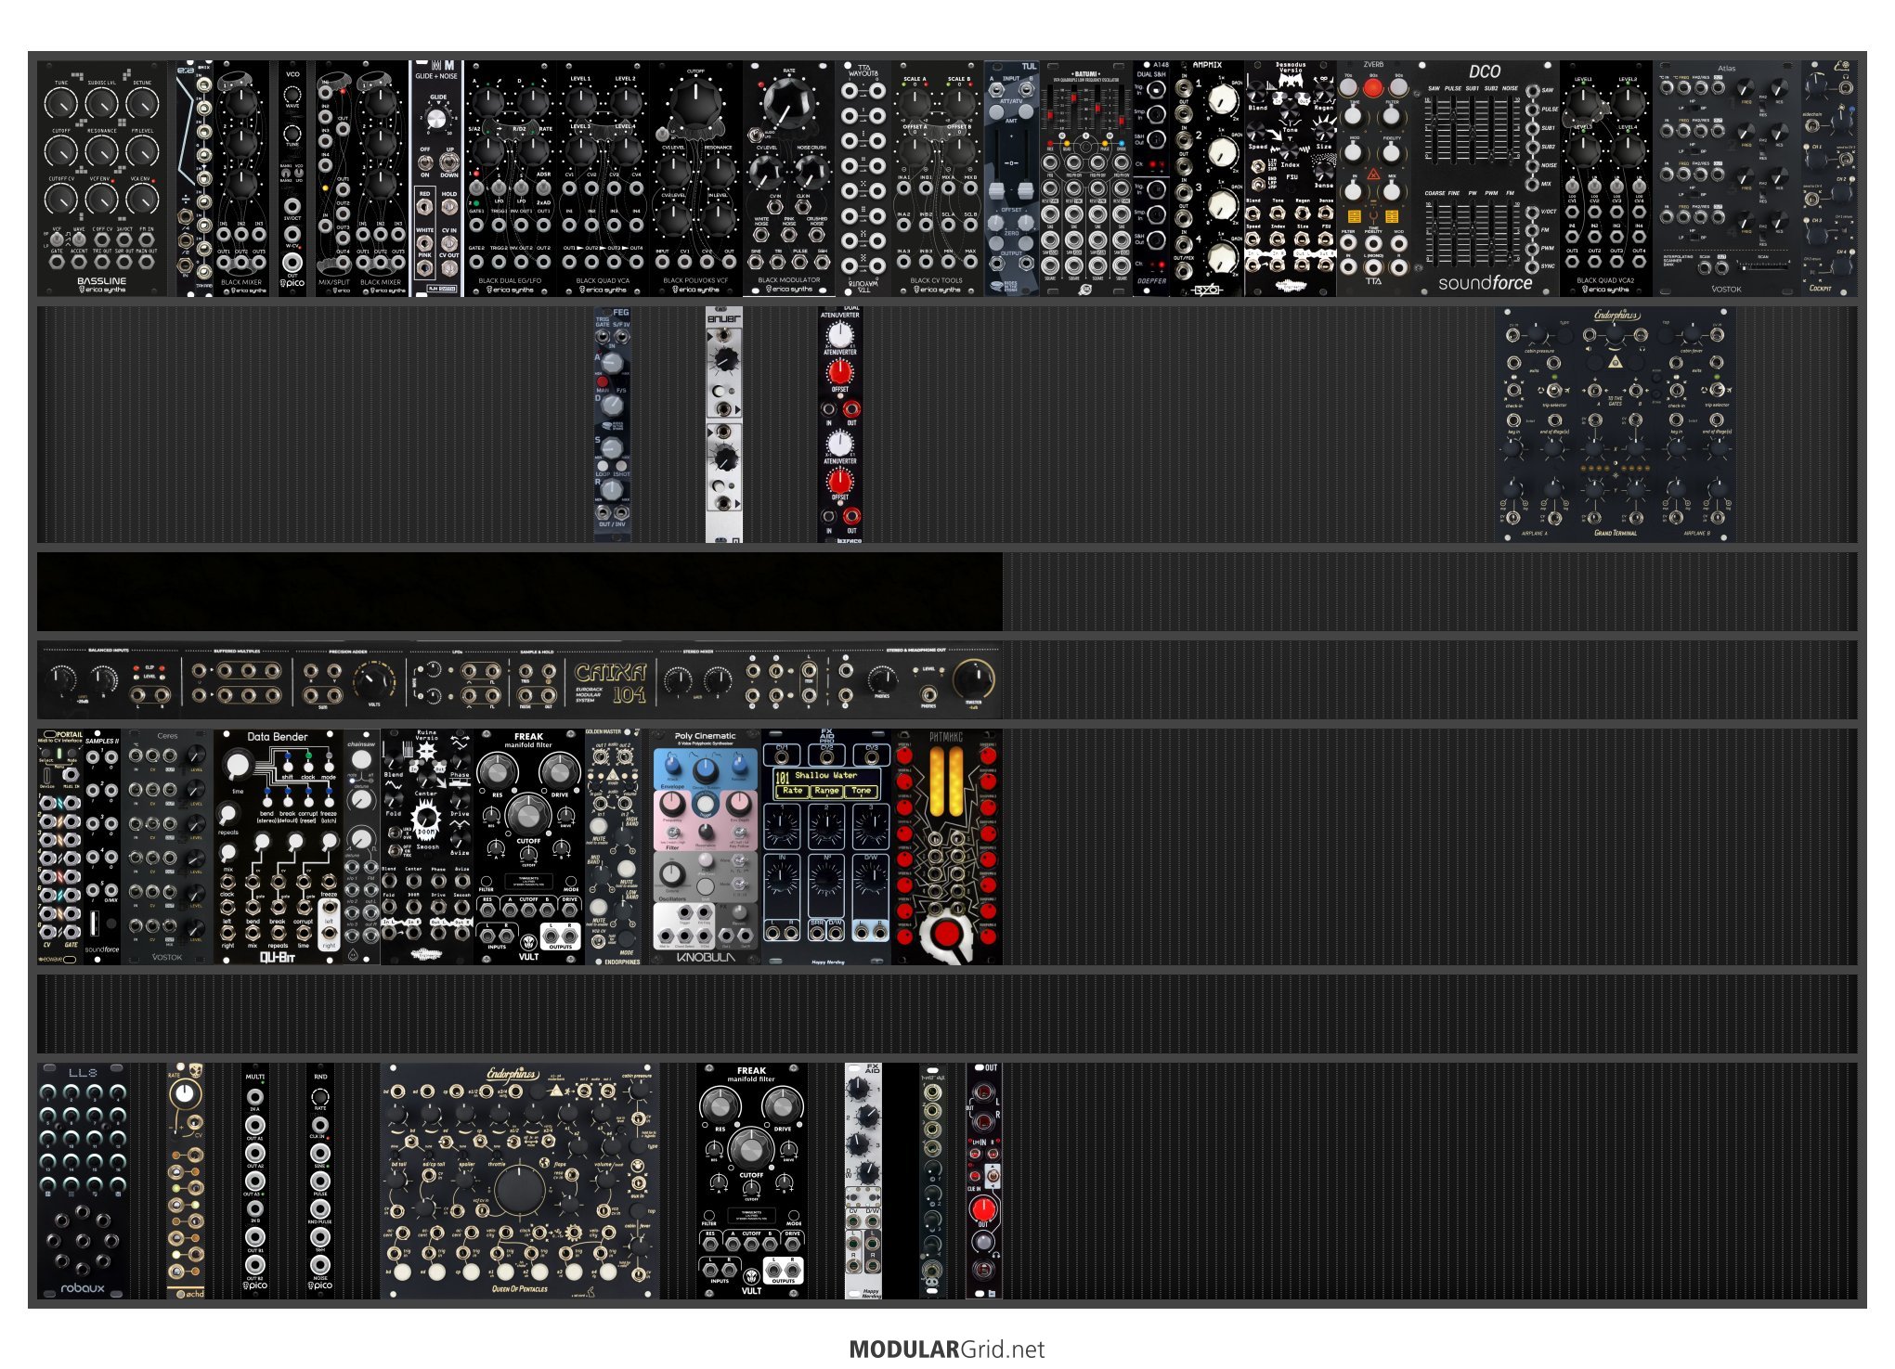Select the Ryo Ampmix module
Image resolution: width=1895 pixels, height=1369 pixels.
(1207, 179)
